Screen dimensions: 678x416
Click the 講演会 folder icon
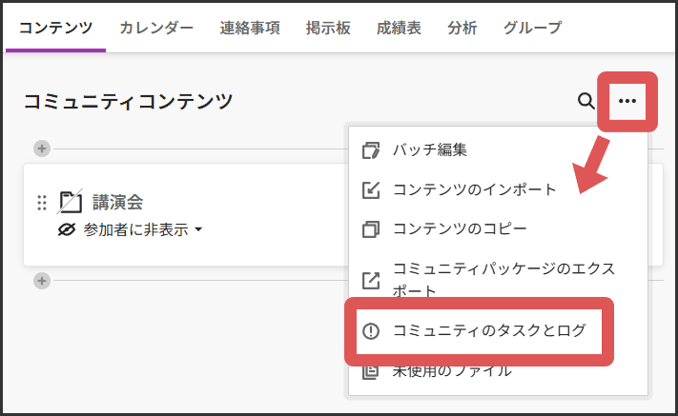click(x=71, y=202)
